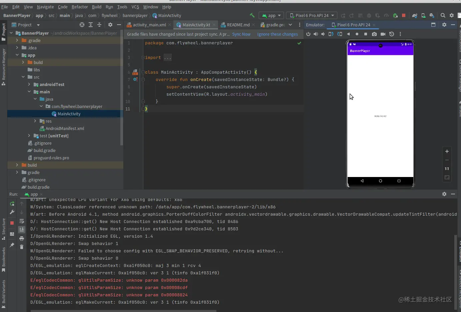Open IDE settings gear in main toolbar
Screen dimensions: 461x312
click(452, 15)
